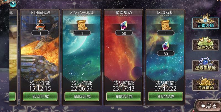Click 即時完成 under メンバー募集
Screen dimensions: 221x112
(82, 96)
